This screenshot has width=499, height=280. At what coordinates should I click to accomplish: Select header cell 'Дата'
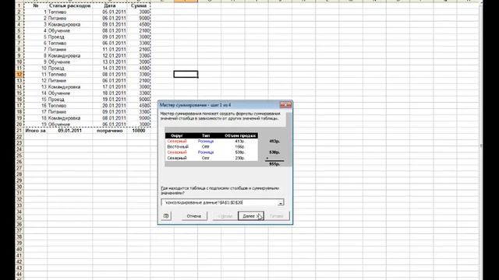point(110,5)
